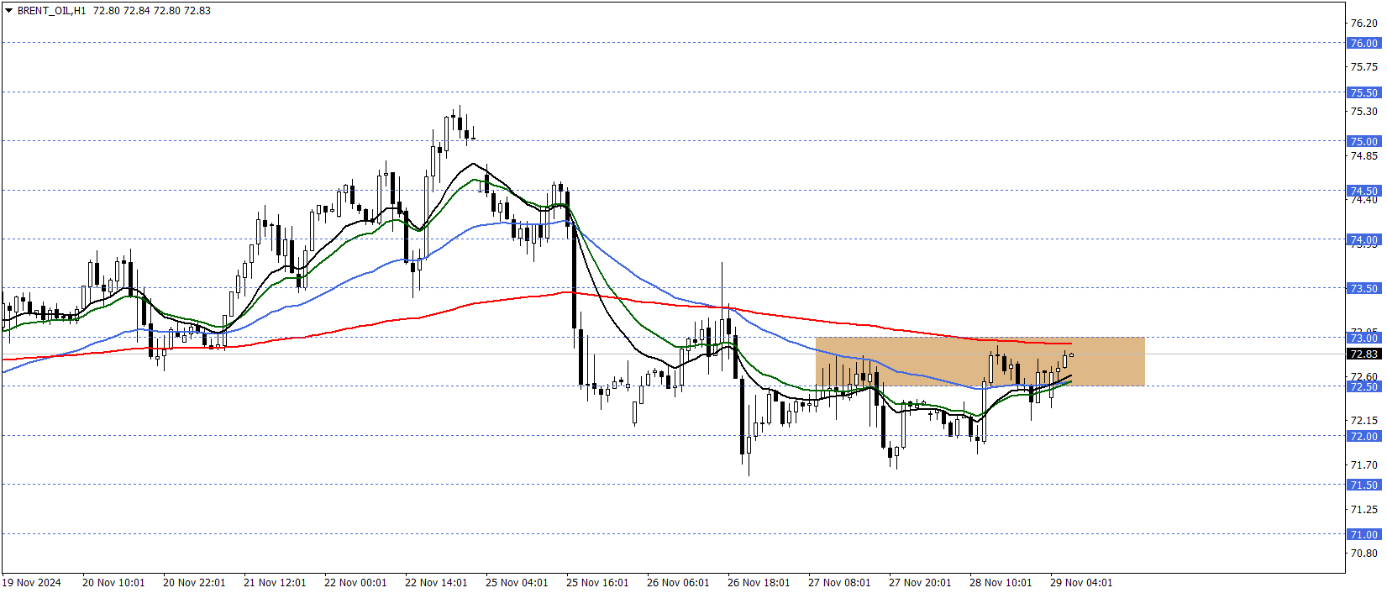Viewport: 1387px width, 593px height.
Task: Click the 72.50 level label
Action: click(x=1363, y=386)
